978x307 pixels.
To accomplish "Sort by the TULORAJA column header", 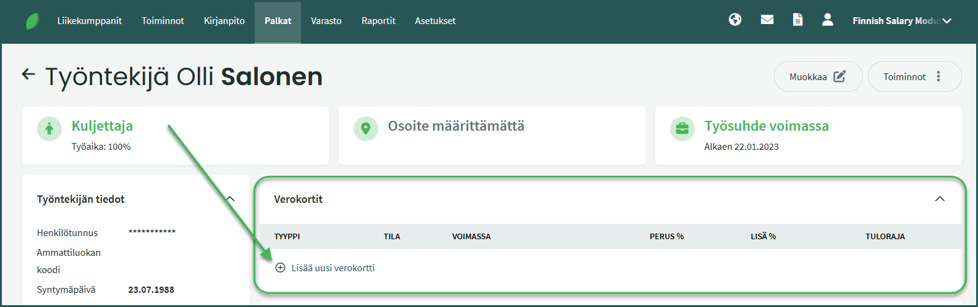I will point(885,237).
